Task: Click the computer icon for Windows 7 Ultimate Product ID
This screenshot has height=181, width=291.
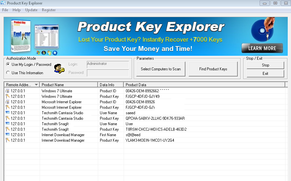Action: pyautogui.click(x=7, y=91)
